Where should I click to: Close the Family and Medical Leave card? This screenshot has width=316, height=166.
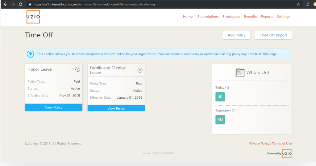[x=140, y=70]
